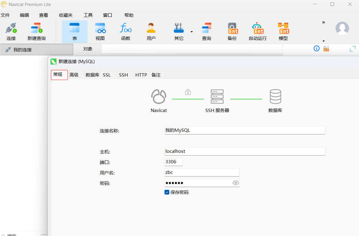Viewport: 359px width, 236px height.
Task: Switch to the Objects (对象) tab
Action: tap(88, 49)
